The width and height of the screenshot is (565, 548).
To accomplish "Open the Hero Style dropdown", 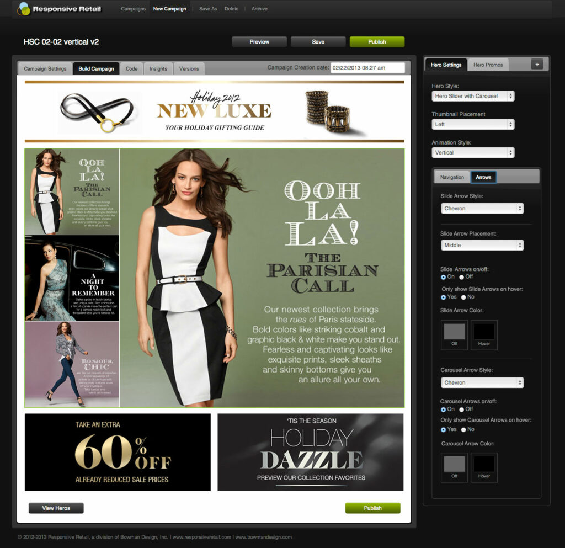I will [x=473, y=96].
